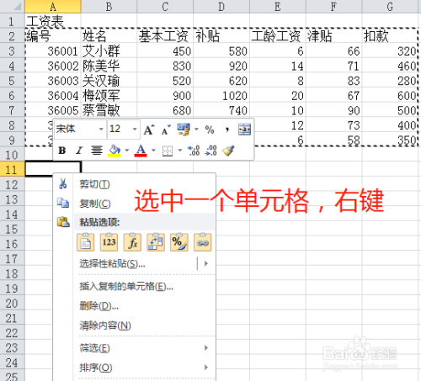Screen dimensions: 421x381
Task: Click the select-all corner button
Action: [x=13, y=7]
